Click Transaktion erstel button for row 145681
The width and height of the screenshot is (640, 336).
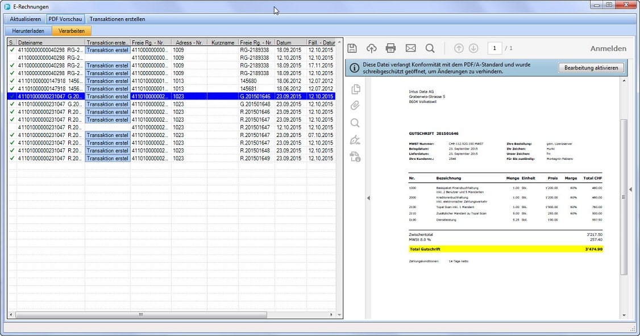tap(107, 89)
